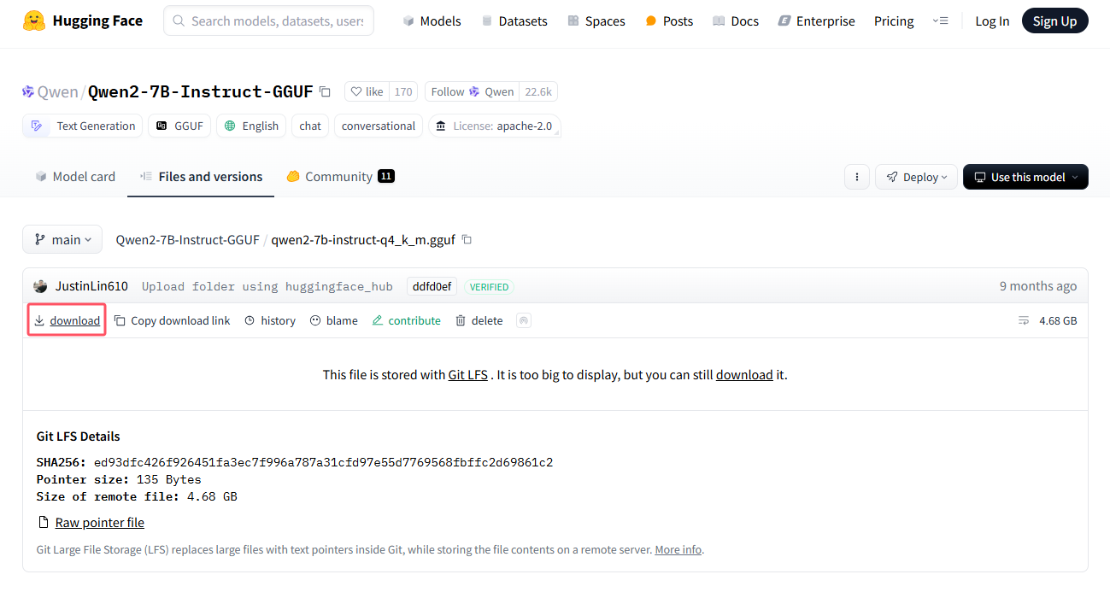Screen dimensions: 1110x592
Task: Open the Community tab
Action: (x=340, y=177)
